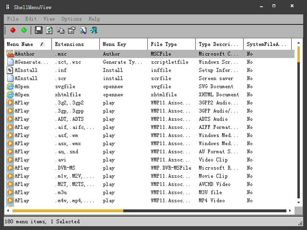This screenshot has height=230, width=307.
Task: Sort by Extensions column header
Action: coord(76,44)
